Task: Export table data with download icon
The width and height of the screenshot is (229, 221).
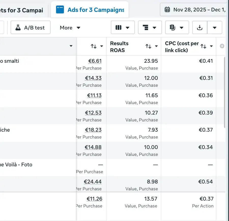Action: (x=200, y=27)
